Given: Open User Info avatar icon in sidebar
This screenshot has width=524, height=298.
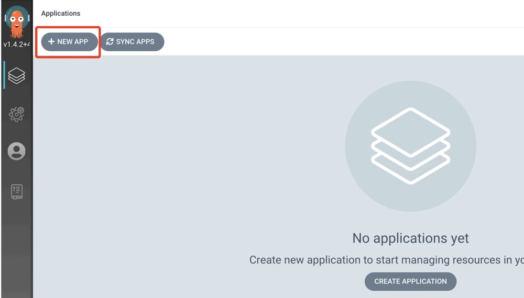Looking at the screenshot, I should click(17, 151).
